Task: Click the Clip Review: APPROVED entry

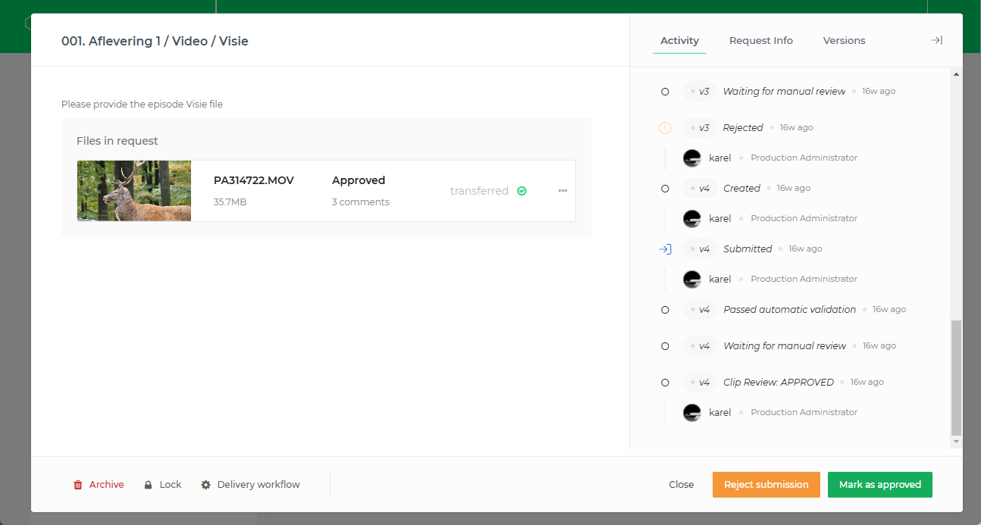Action: point(779,382)
